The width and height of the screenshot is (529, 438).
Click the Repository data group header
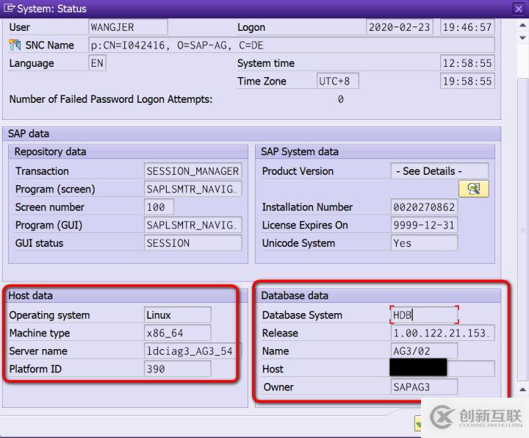(x=128, y=152)
